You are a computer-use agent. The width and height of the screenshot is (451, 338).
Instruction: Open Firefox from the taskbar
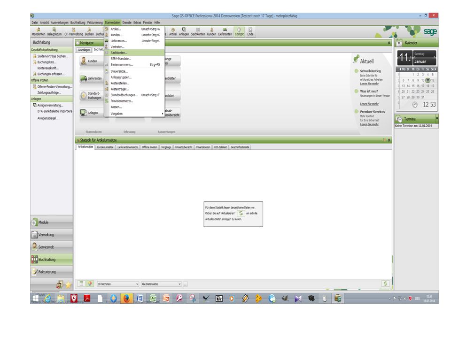pyautogui.click(x=126, y=299)
